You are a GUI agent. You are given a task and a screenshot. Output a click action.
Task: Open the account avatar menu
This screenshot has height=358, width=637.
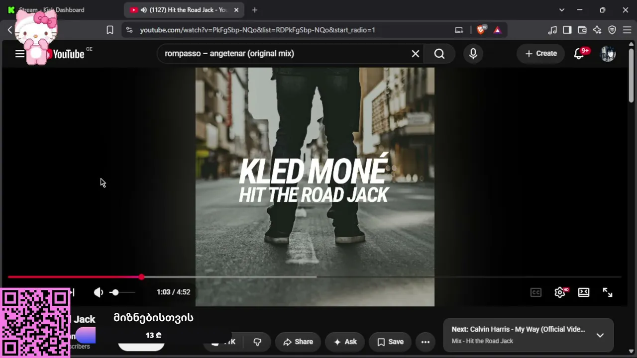[608, 54]
